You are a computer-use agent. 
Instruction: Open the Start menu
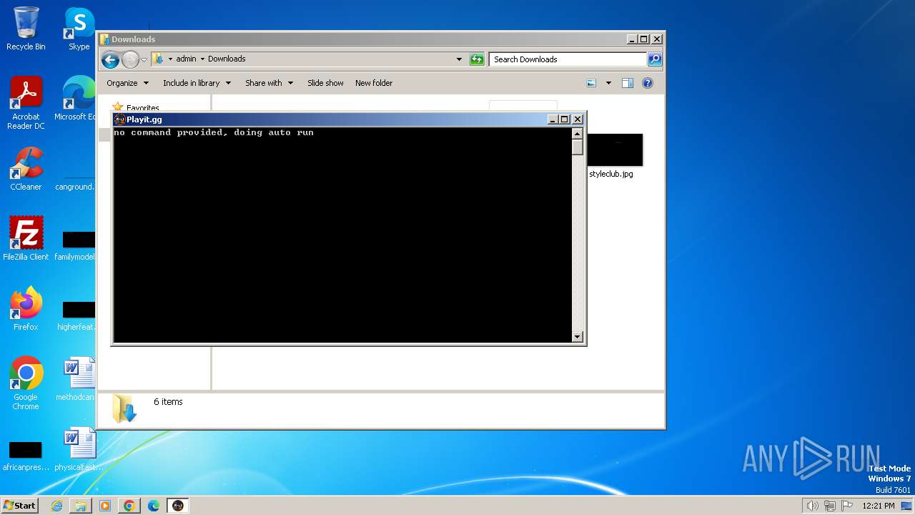19,506
